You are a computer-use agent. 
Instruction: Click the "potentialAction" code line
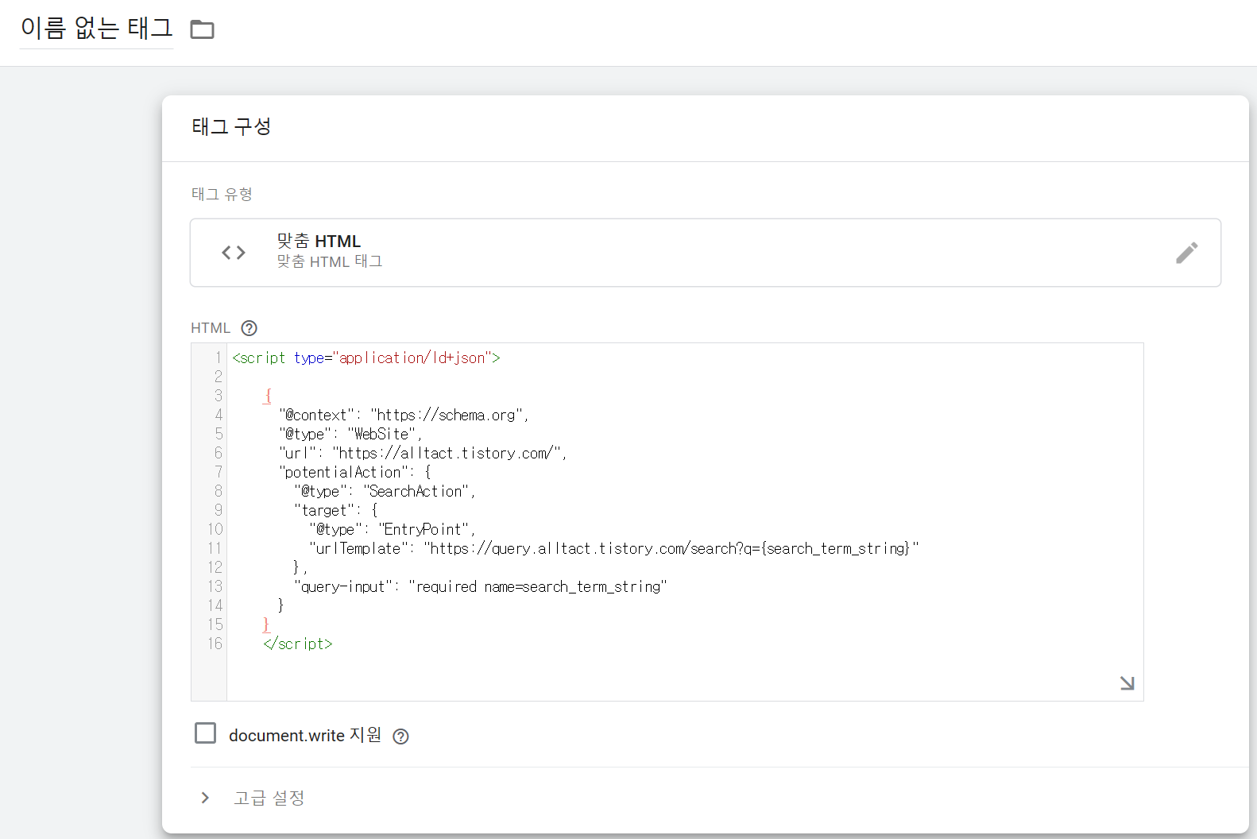tap(354, 473)
